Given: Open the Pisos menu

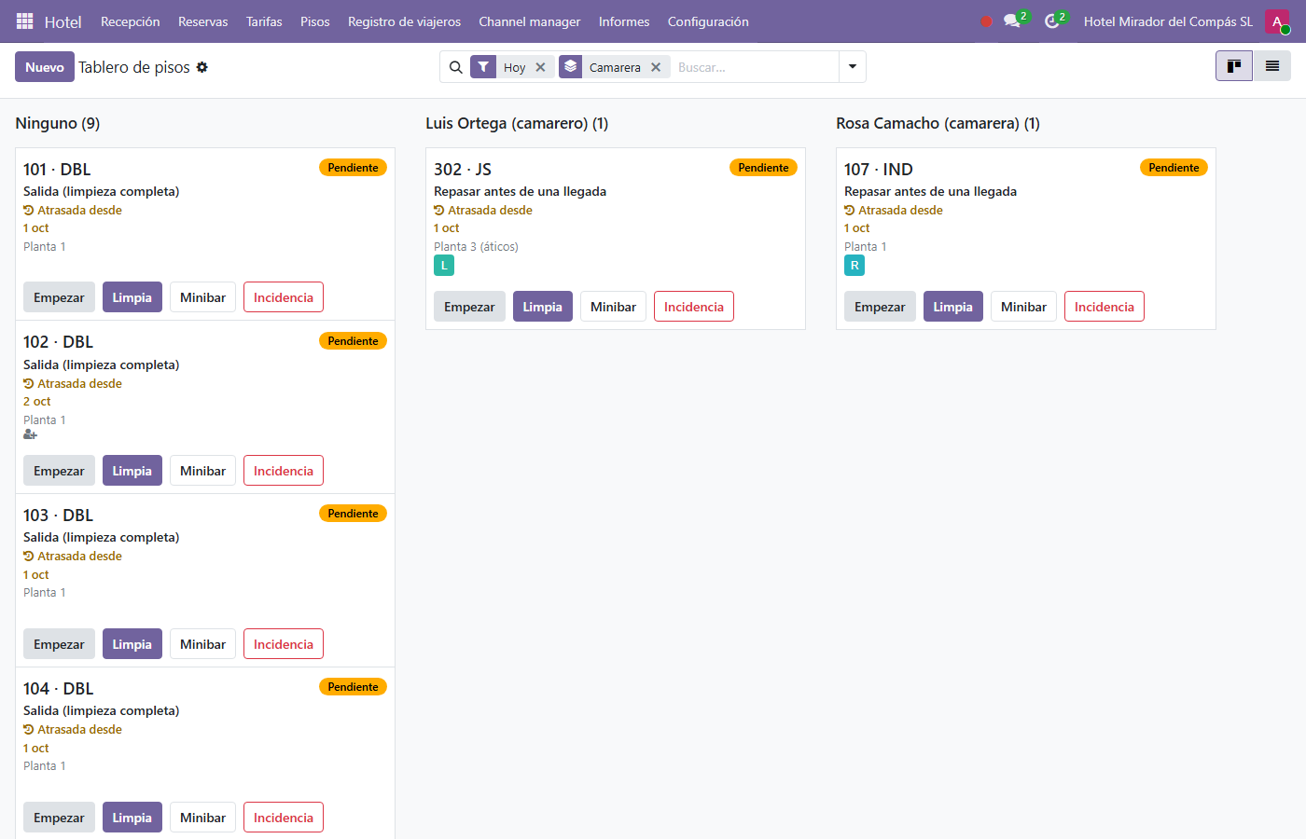Looking at the screenshot, I should (315, 21).
